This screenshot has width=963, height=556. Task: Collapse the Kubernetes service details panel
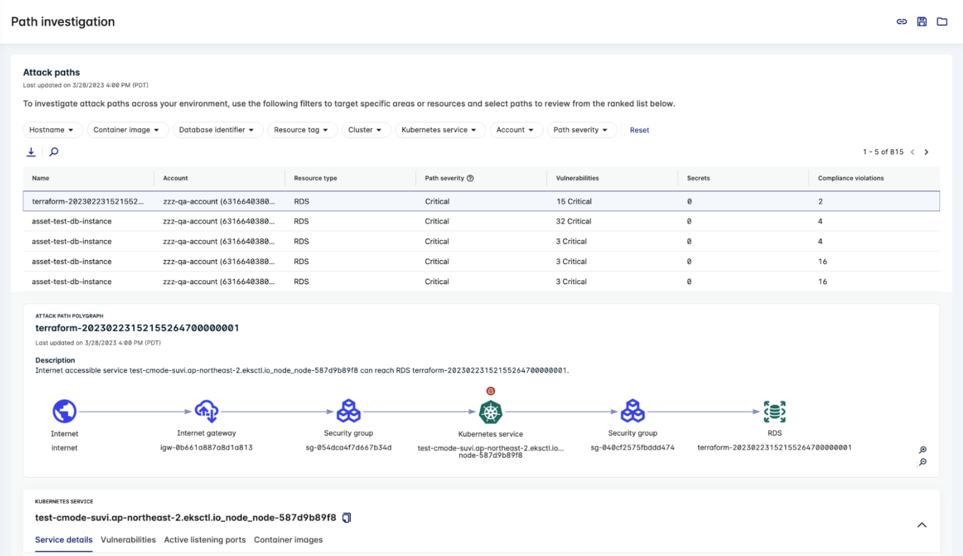point(922,525)
